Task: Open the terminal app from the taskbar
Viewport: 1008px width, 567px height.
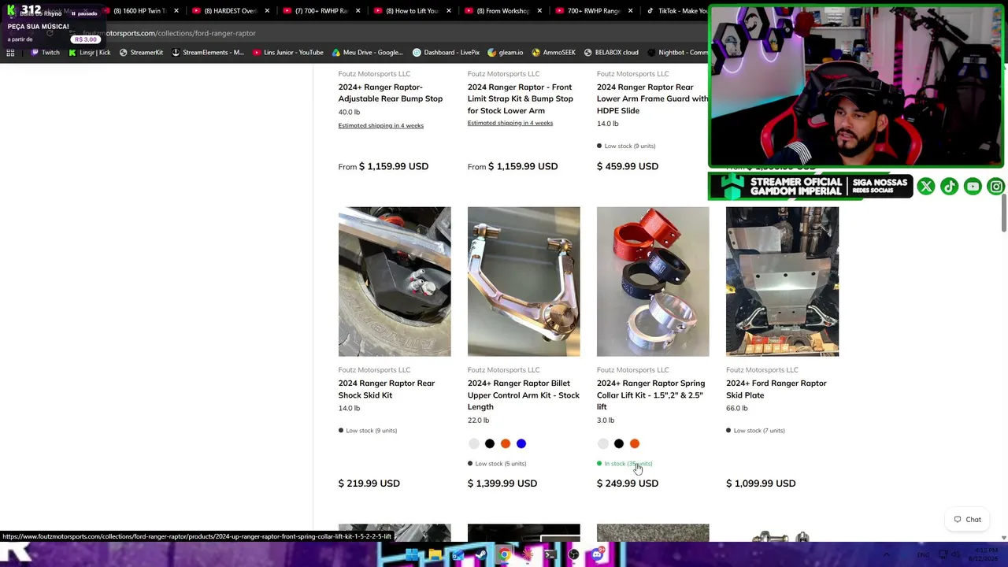Action: 550,555
